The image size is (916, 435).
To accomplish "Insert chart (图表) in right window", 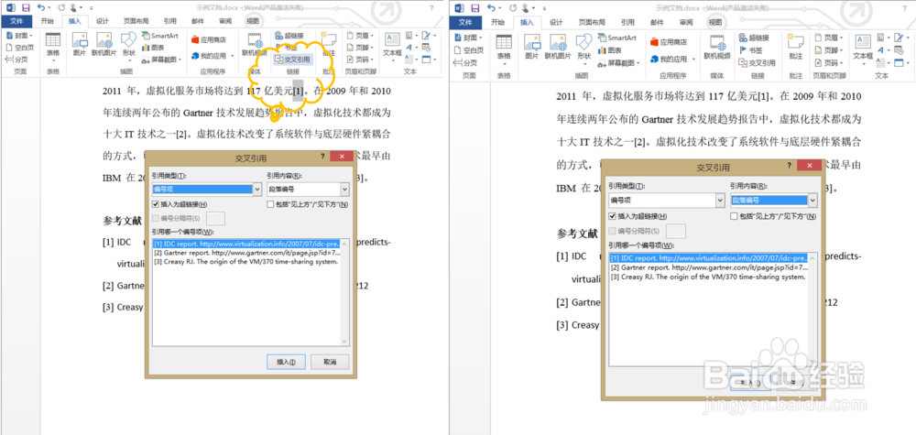I will tap(610, 49).
